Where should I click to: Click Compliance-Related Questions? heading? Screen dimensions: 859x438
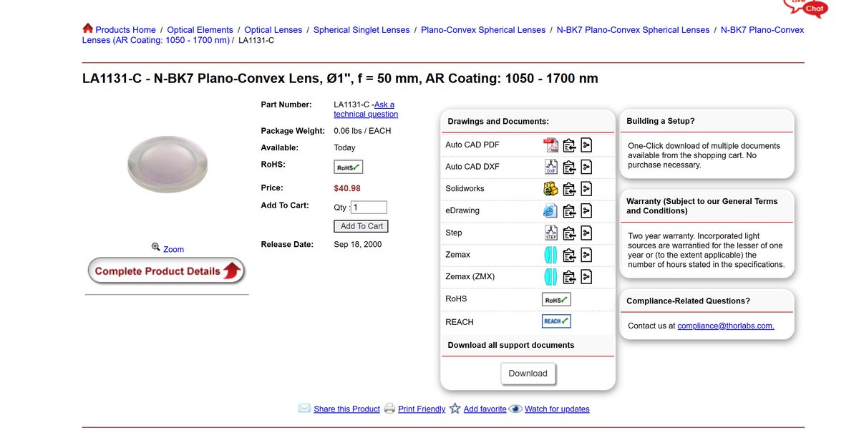coord(688,301)
